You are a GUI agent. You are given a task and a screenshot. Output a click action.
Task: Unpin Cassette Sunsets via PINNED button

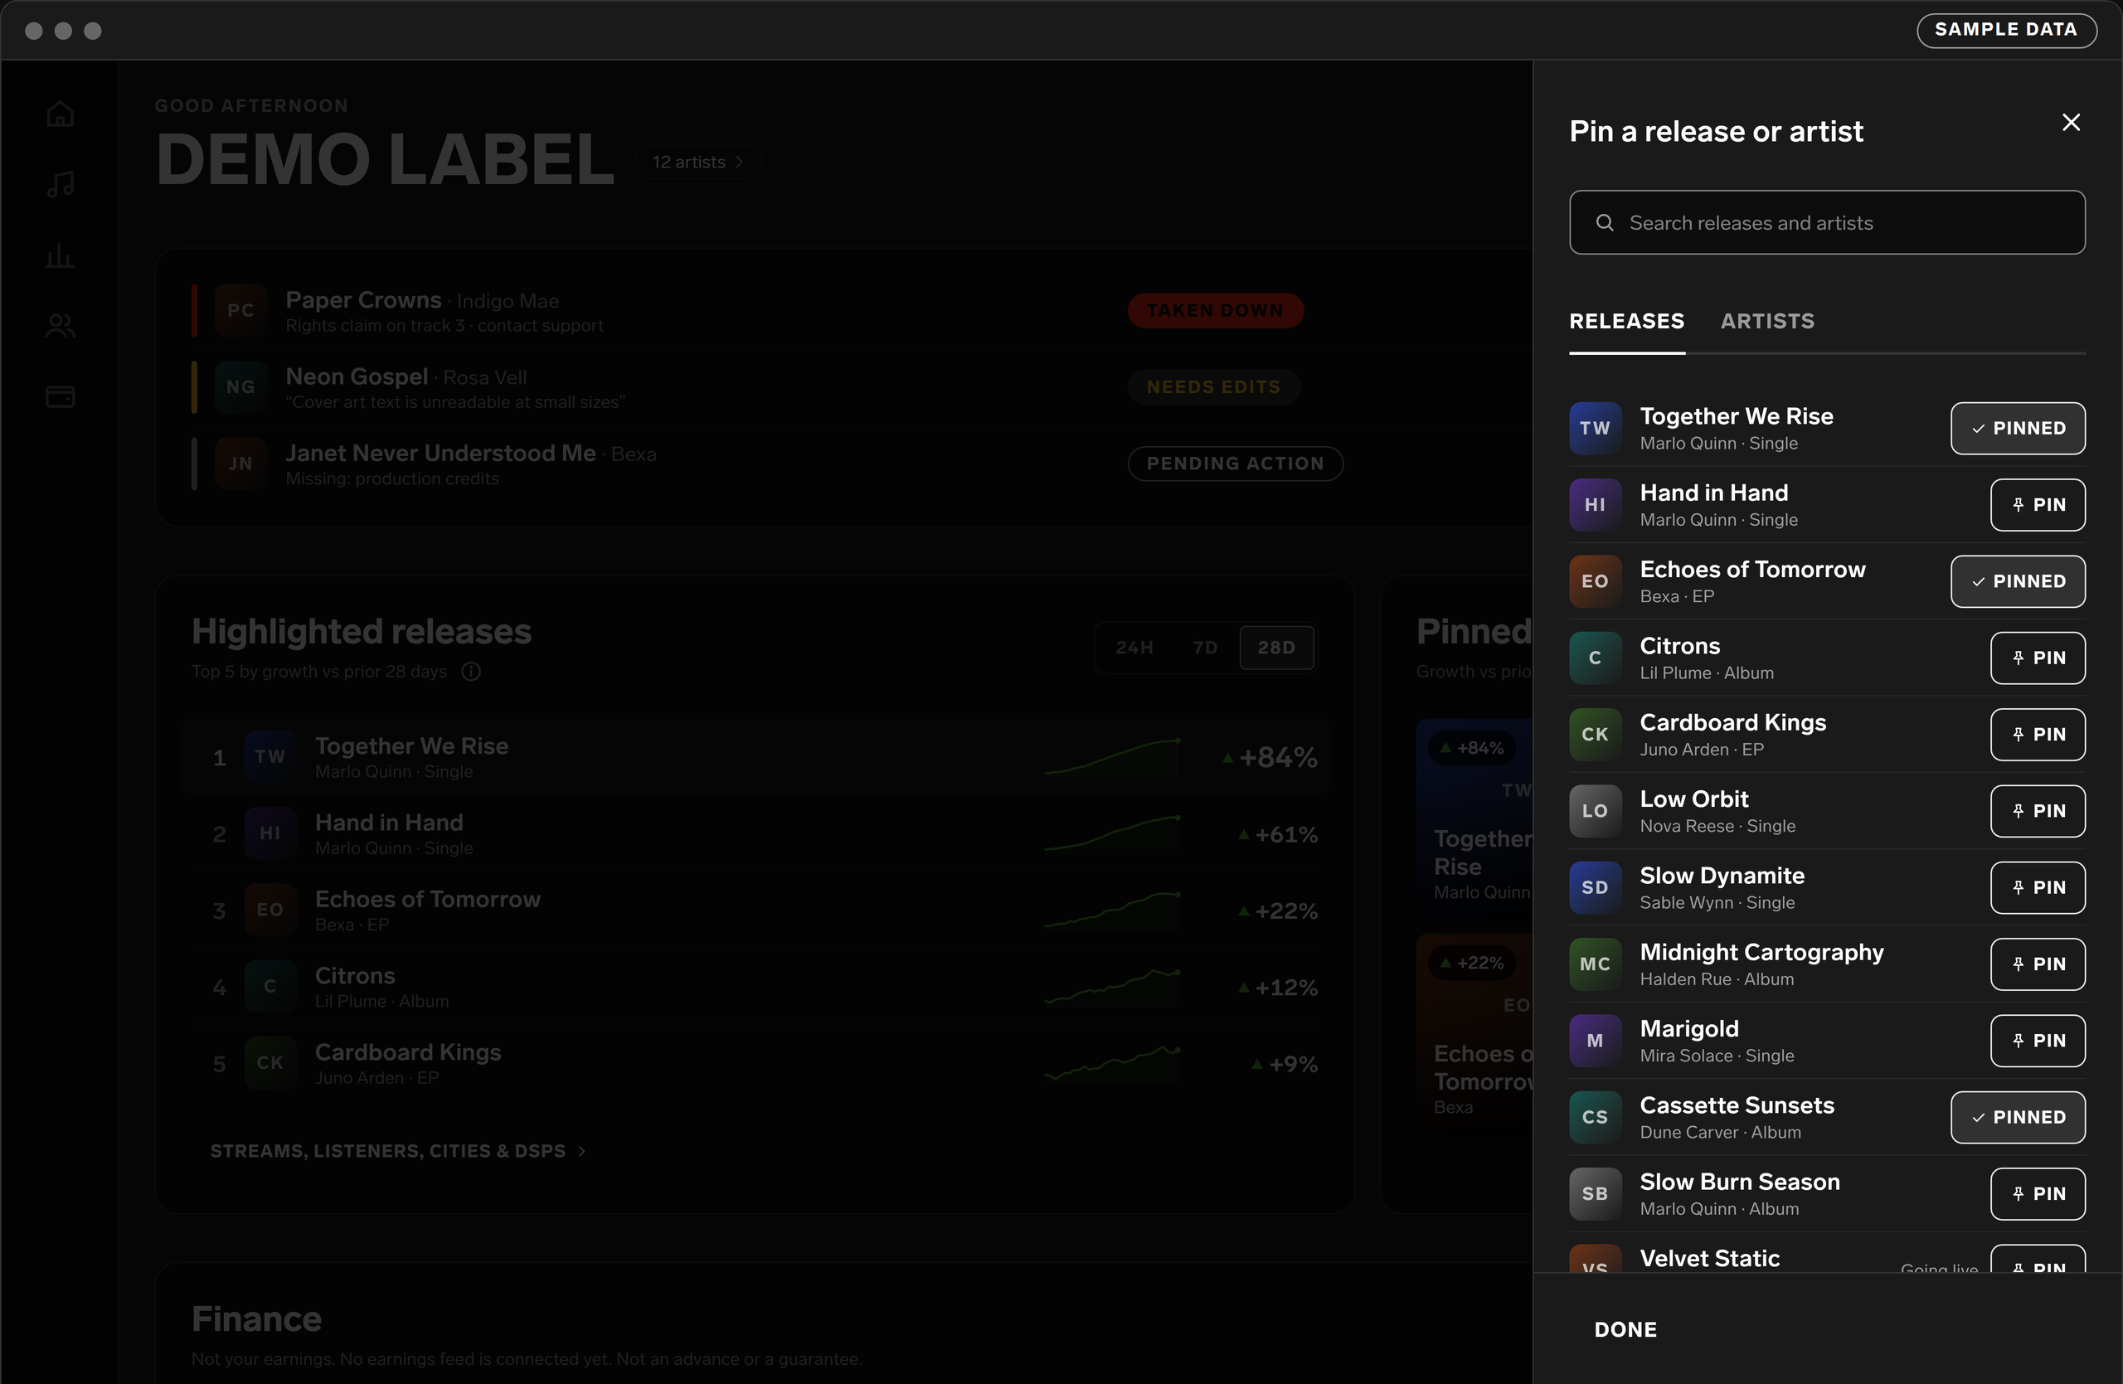point(2018,1117)
